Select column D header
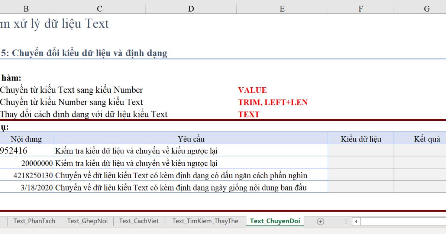 [x=191, y=9]
